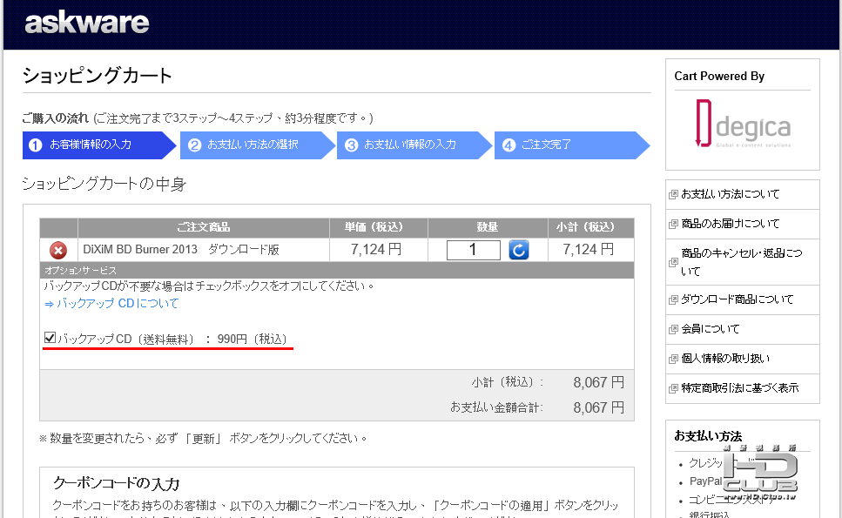
Task: Open 会員について sidebar link
Action: click(711, 328)
